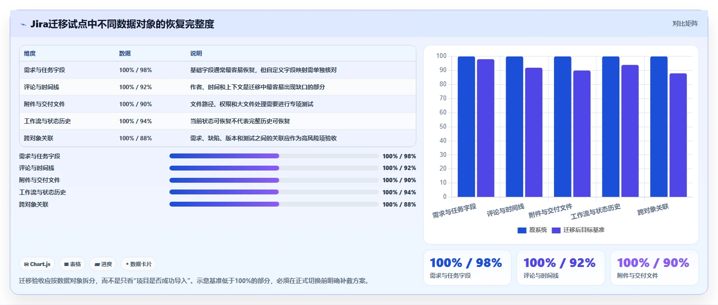The height and width of the screenshot is (305, 718).
Task: Click the description starting with 需求、缺陷、版本和测试
Action: pyautogui.click(x=264, y=138)
